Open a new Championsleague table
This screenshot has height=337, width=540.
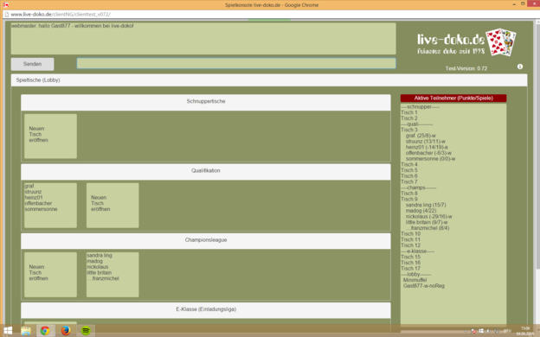pyautogui.click(x=50, y=275)
